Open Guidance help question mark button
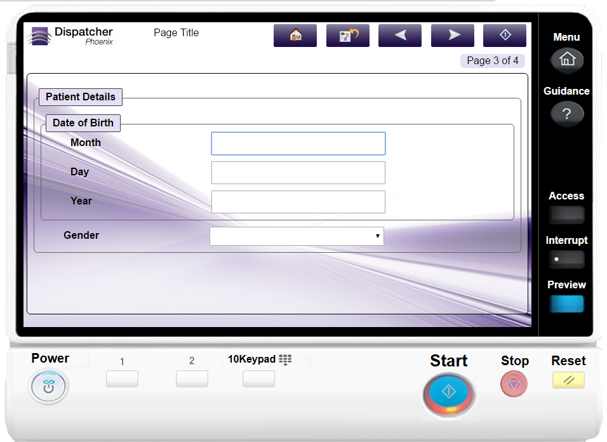 [x=567, y=114]
